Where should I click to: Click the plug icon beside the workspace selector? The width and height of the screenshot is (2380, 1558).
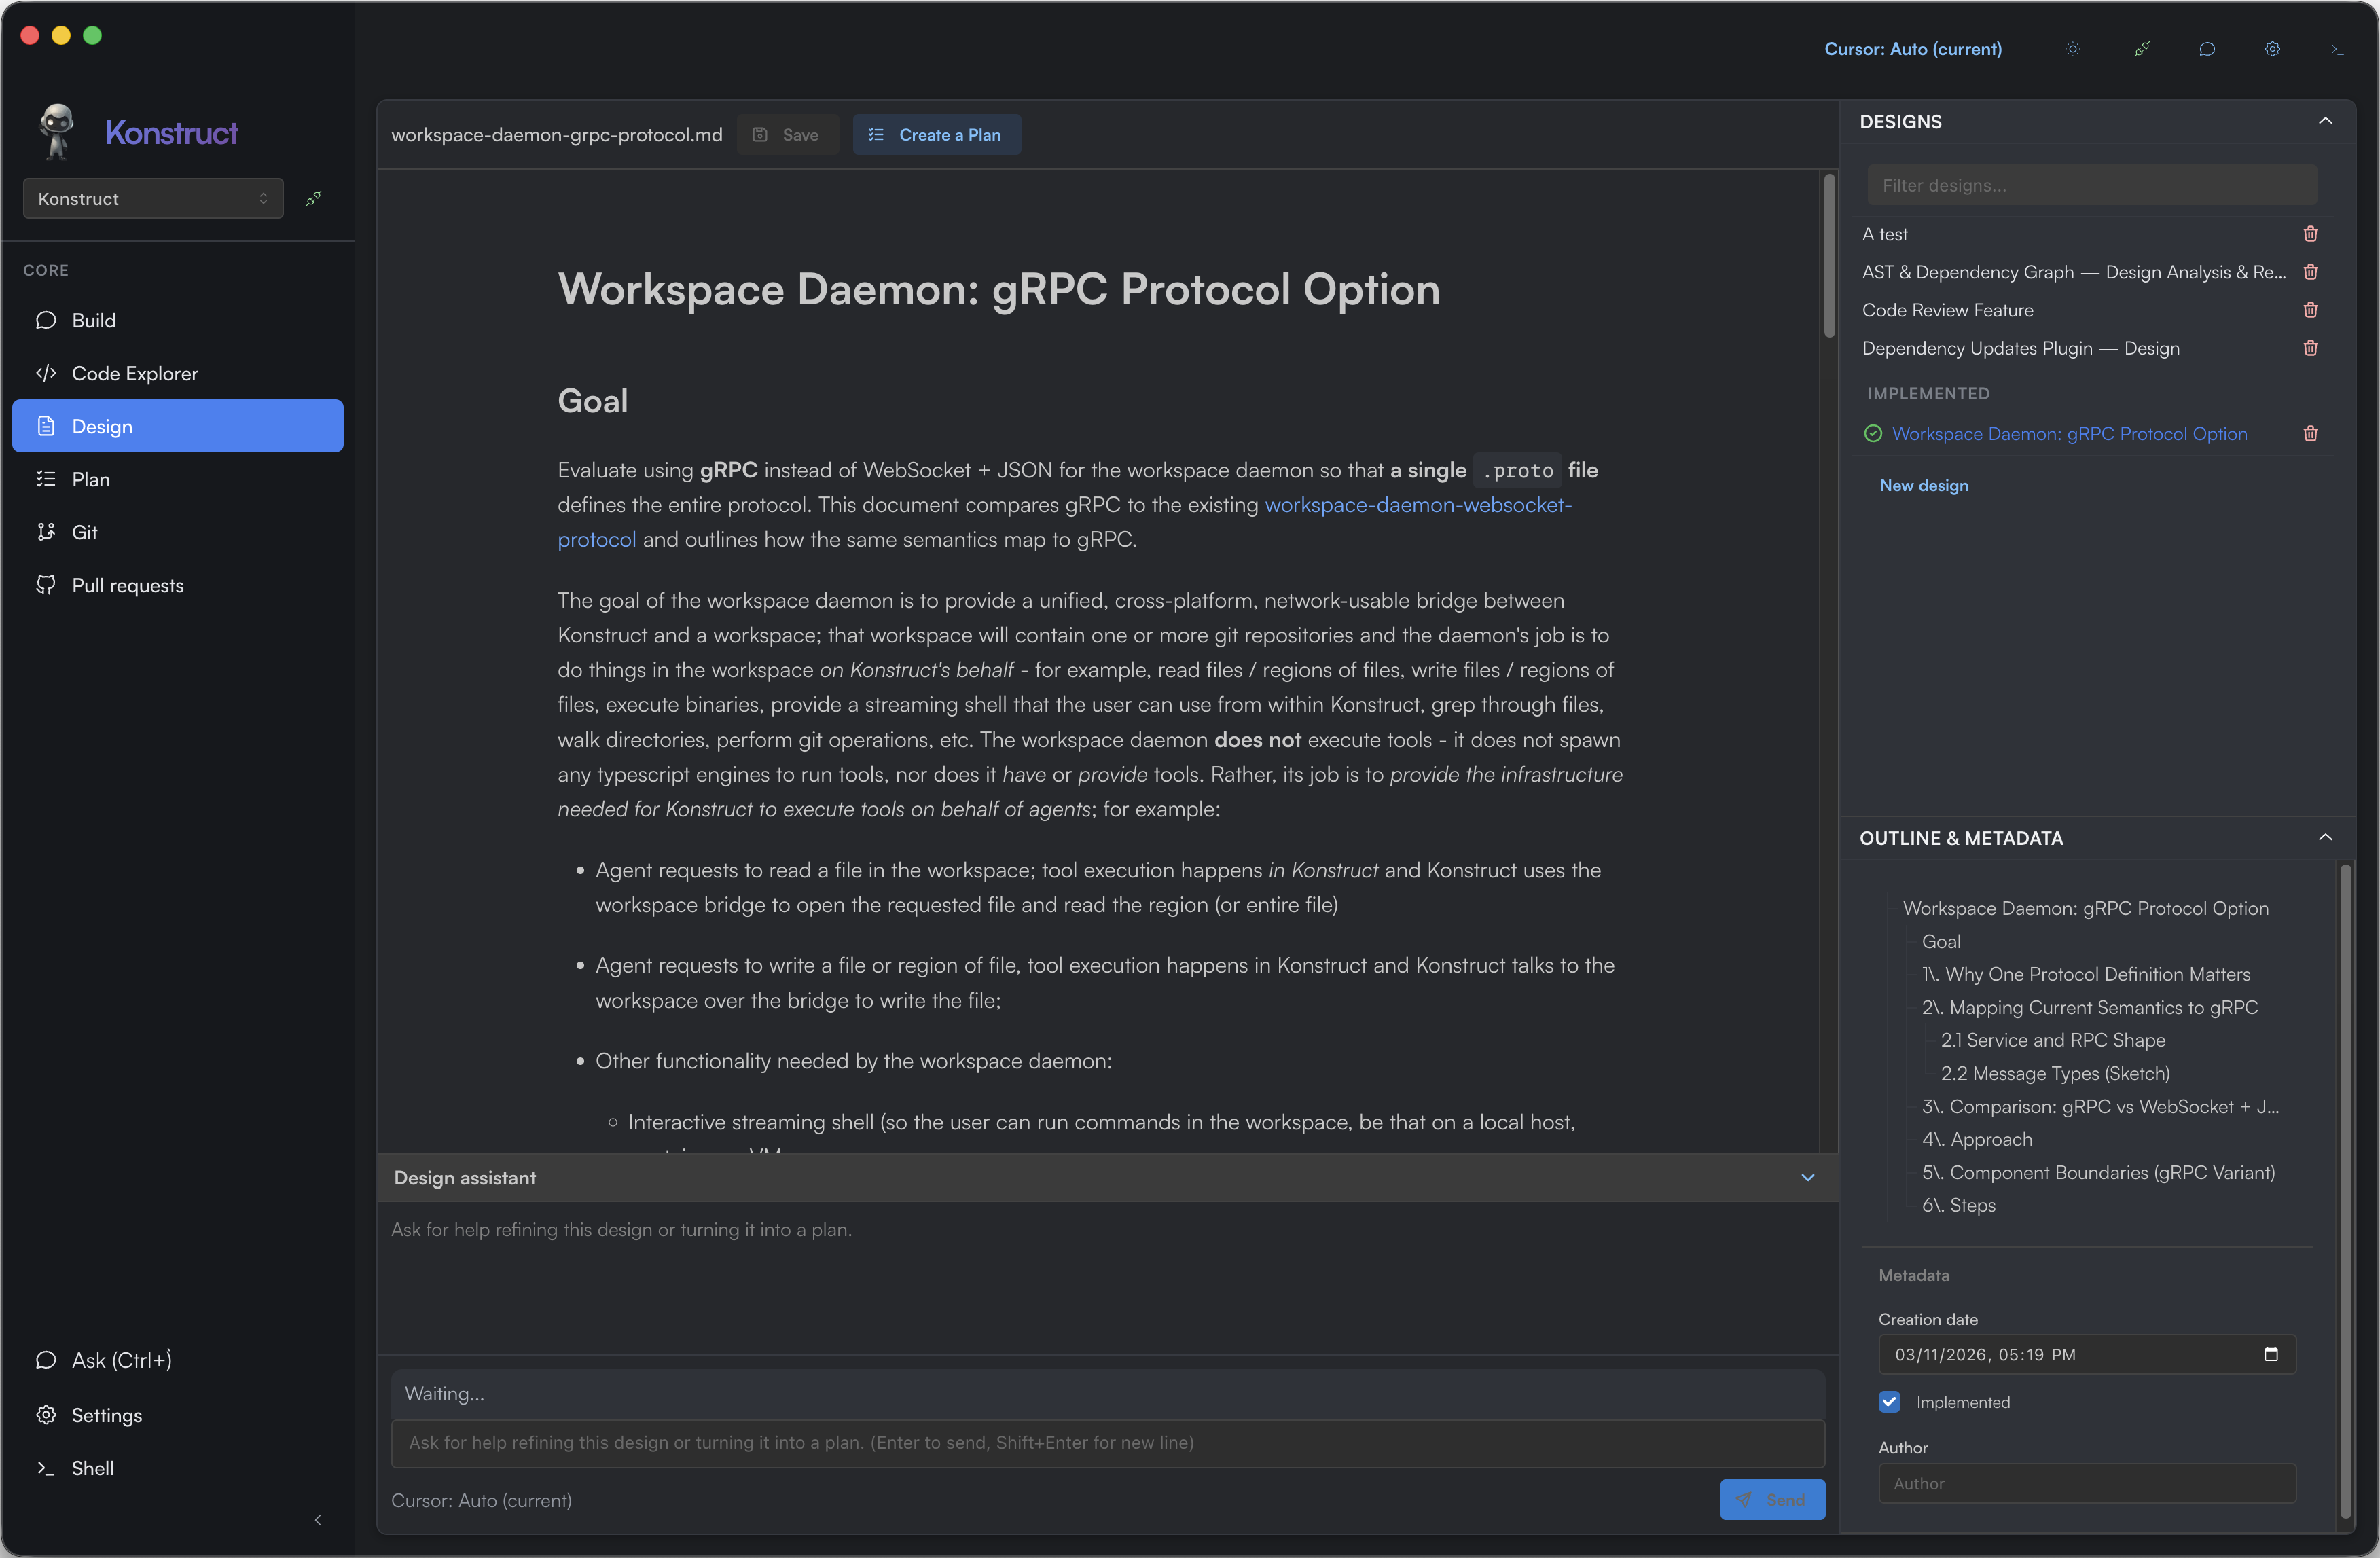(314, 198)
